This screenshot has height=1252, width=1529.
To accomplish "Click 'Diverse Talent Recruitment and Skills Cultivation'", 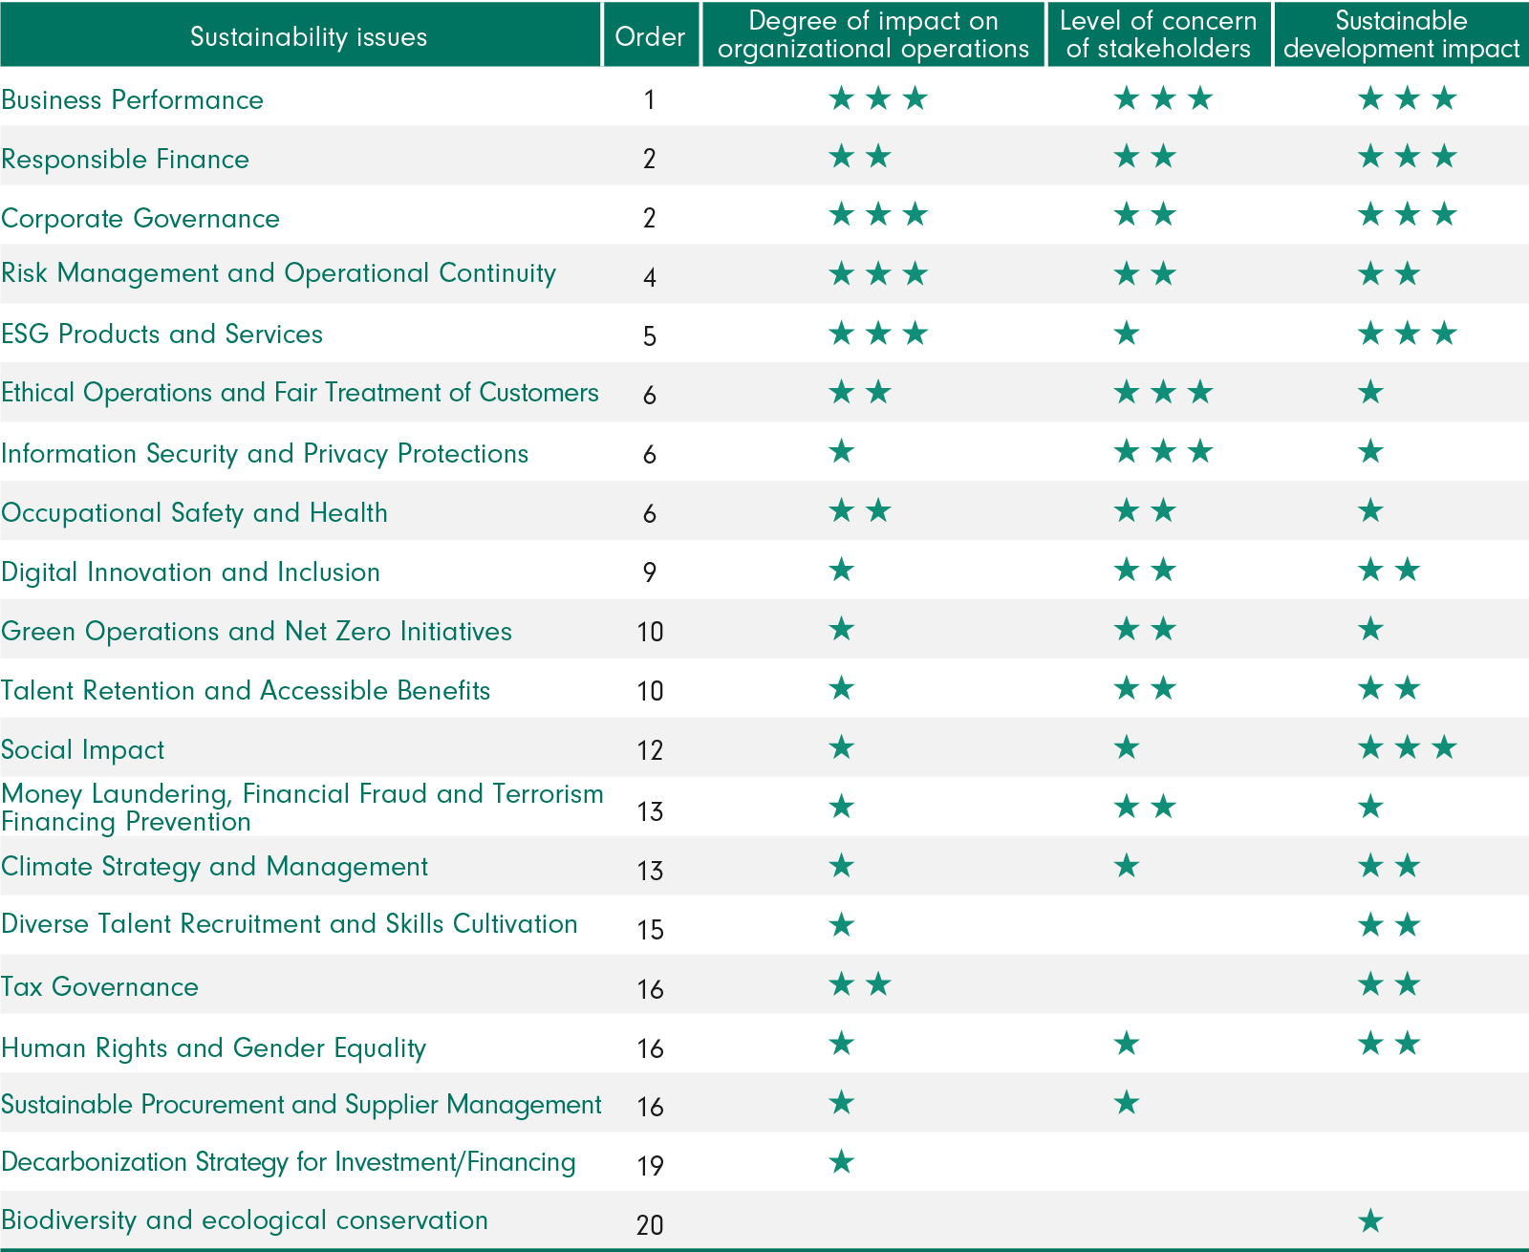I will (x=290, y=924).
